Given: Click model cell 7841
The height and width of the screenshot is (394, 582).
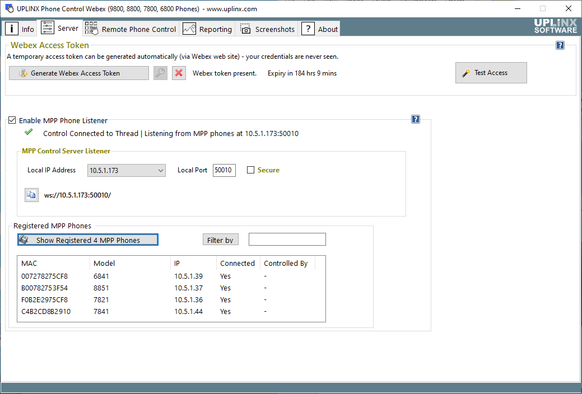Looking at the screenshot, I should (x=101, y=312).
